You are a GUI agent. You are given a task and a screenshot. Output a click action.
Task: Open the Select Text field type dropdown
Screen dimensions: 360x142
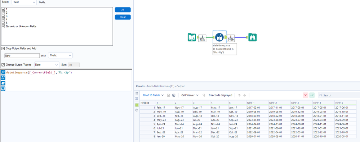click(24, 2)
